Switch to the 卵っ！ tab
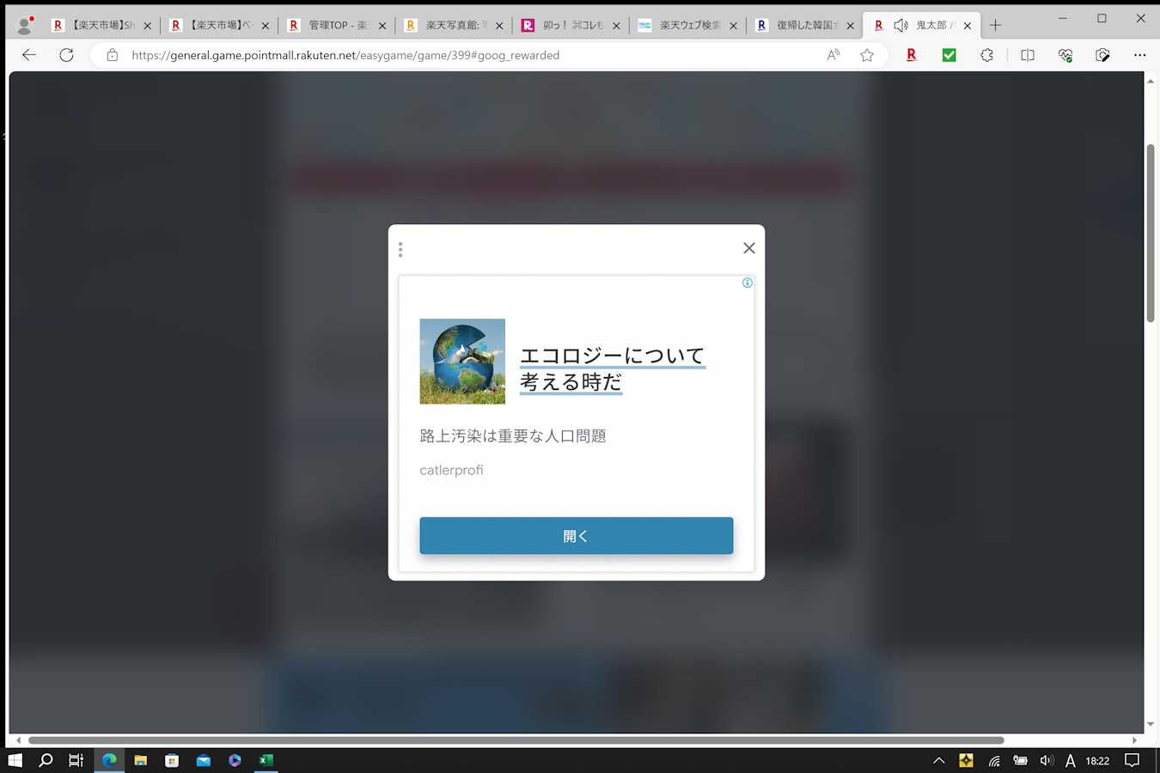Viewport: 1160px width, 773px height. coord(571,26)
